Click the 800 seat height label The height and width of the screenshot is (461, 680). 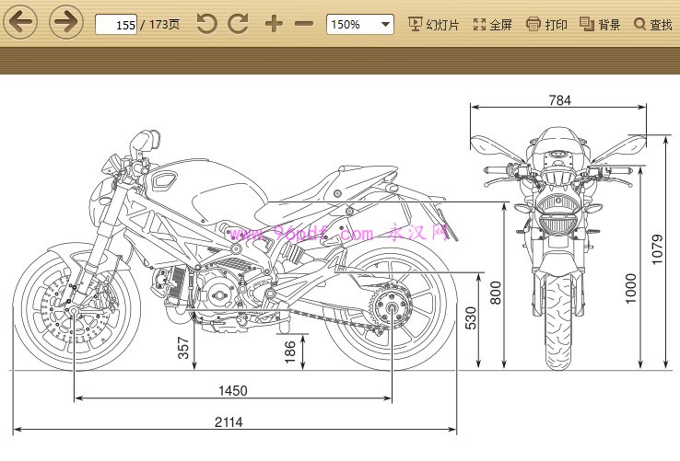pyautogui.click(x=495, y=293)
